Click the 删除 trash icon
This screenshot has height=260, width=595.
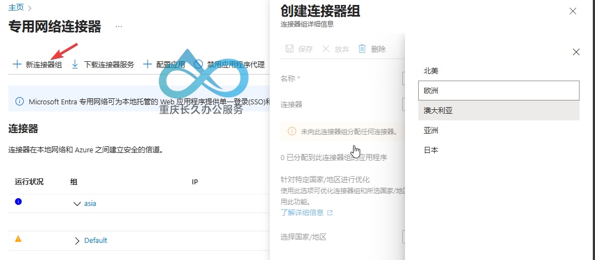tap(362, 49)
